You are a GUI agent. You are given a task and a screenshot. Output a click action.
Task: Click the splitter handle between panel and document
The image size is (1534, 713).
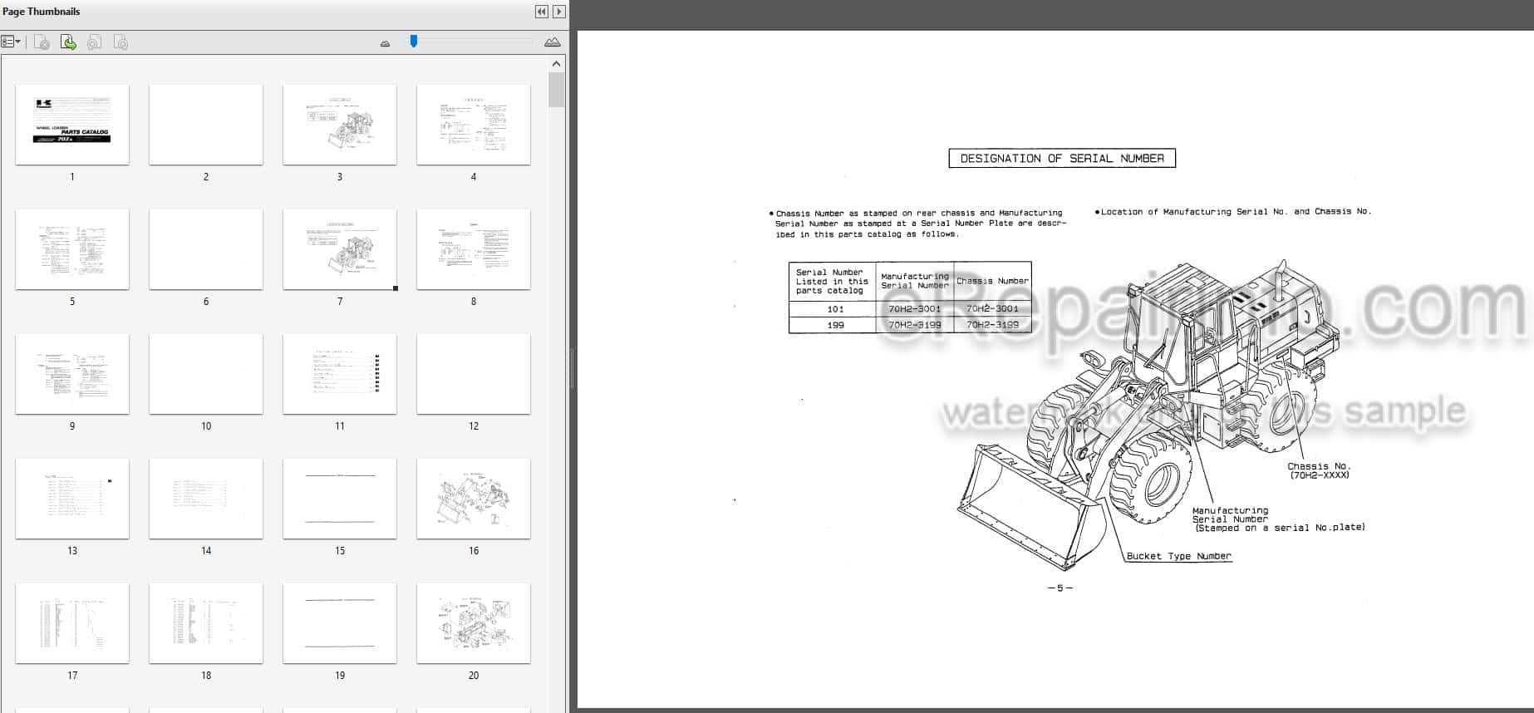tap(572, 369)
